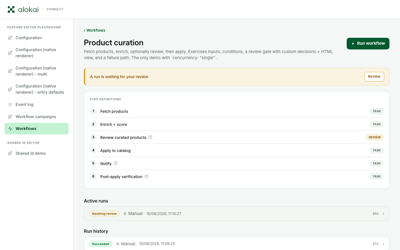This screenshot has height=250, width=400.
Task: Click the 'A run is waiting for your review' text
Action: point(119,77)
